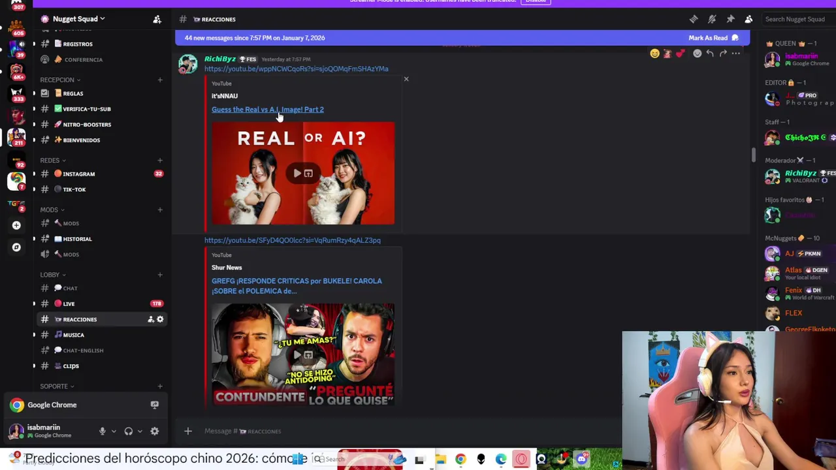The width and height of the screenshot is (836, 470).
Task: Create channel in SOPORTE plus icon
Action: pos(160,386)
